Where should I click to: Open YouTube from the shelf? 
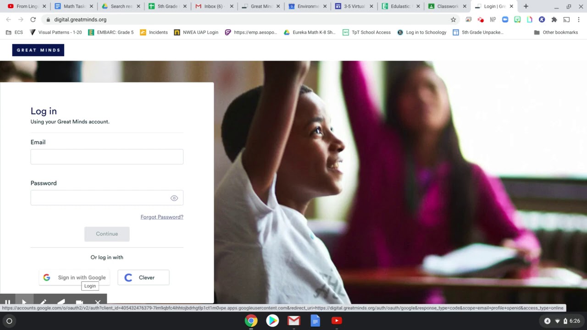pyautogui.click(x=337, y=321)
